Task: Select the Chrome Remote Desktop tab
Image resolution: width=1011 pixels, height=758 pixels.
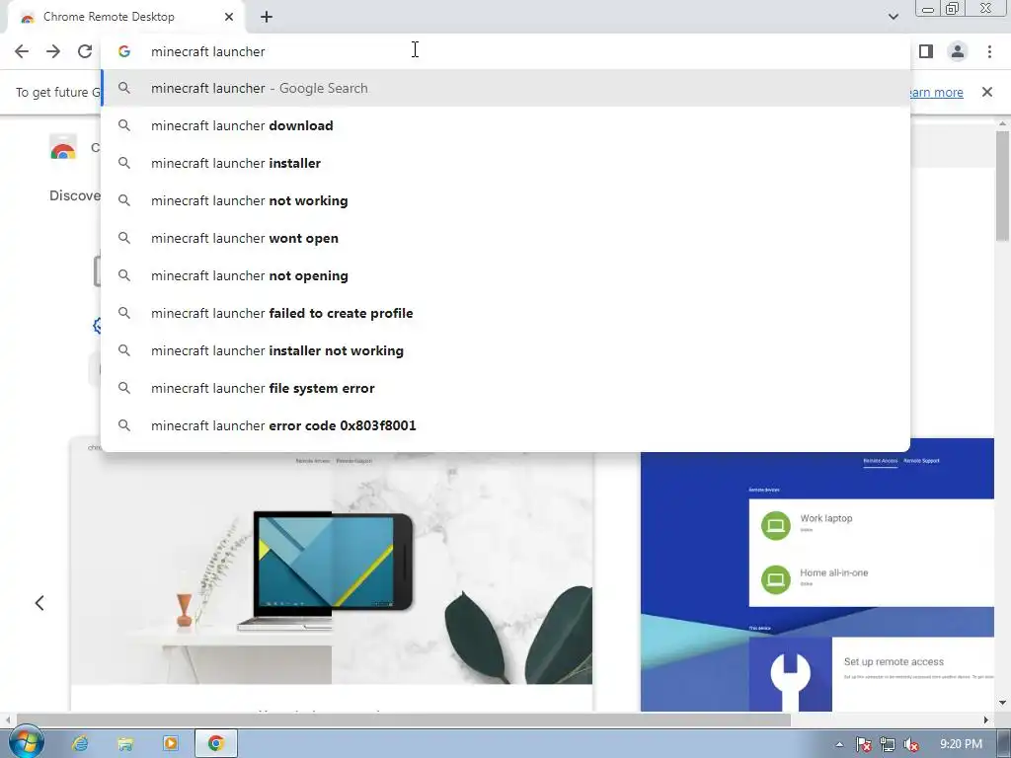Action: point(125,17)
